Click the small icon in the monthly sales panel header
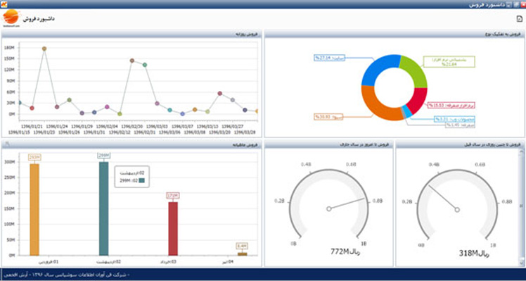The height and width of the screenshot is (281, 526). [7, 144]
